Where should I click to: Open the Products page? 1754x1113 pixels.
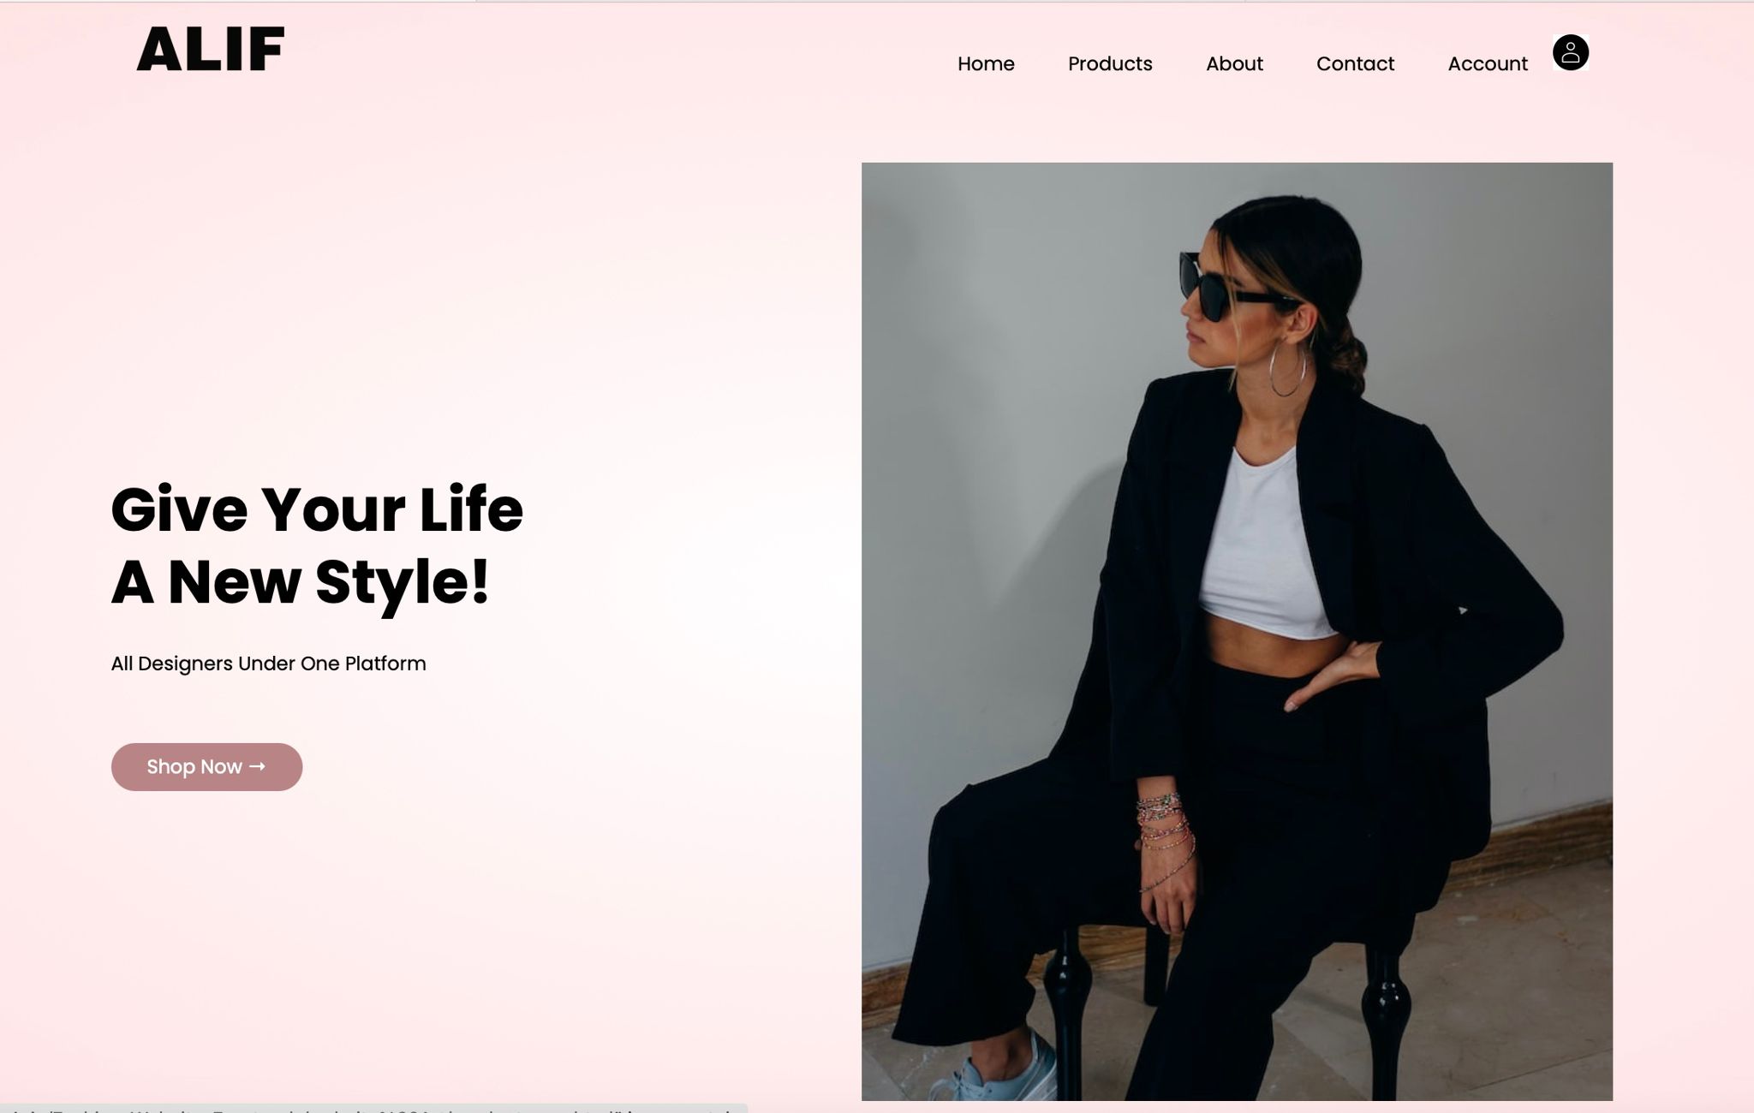point(1110,63)
